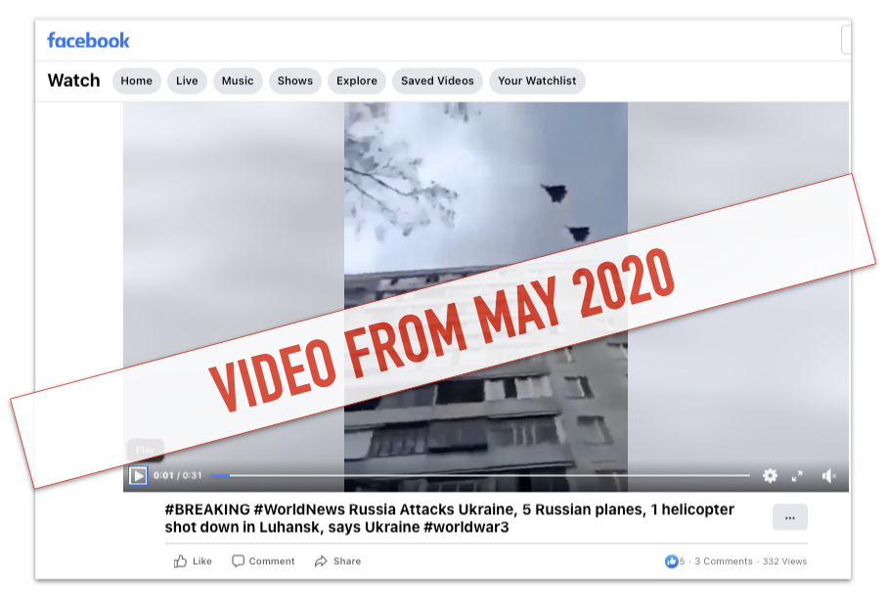Open Saved Videos

point(436,81)
